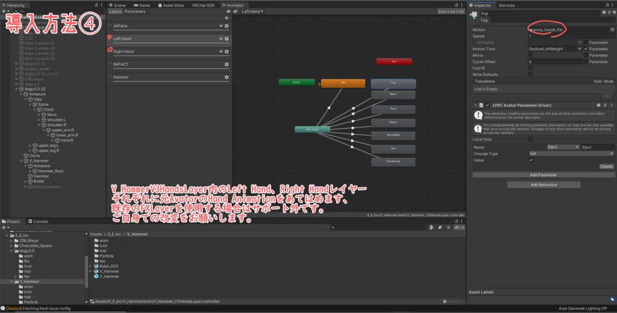Toggle Auto Live Link button

click(x=451, y=11)
